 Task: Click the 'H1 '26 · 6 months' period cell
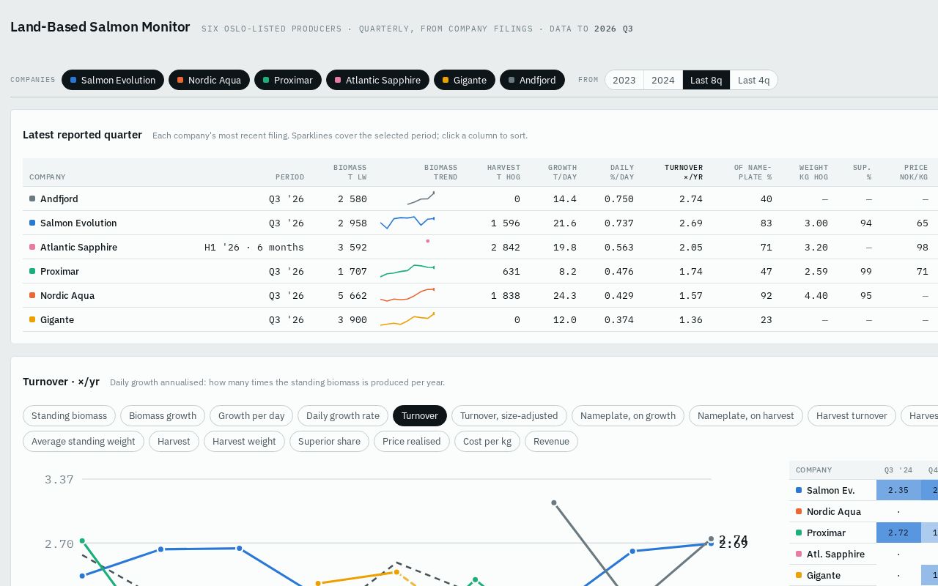tap(254, 247)
